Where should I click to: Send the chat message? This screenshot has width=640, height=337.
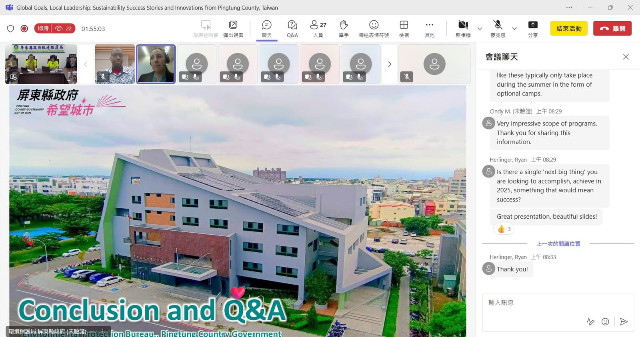(624, 321)
